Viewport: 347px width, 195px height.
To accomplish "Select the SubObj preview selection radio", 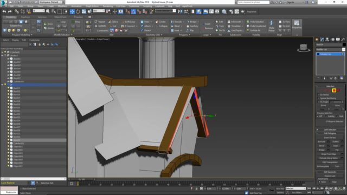I will (326, 116).
